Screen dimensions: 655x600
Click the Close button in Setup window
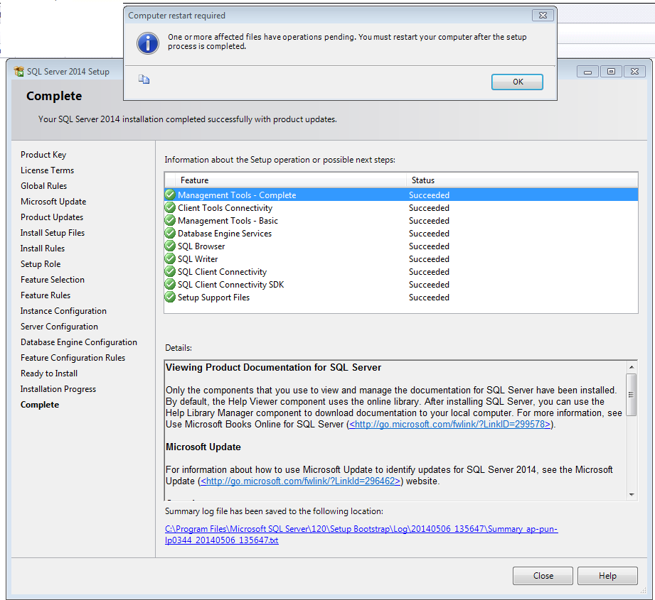coord(543,575)
